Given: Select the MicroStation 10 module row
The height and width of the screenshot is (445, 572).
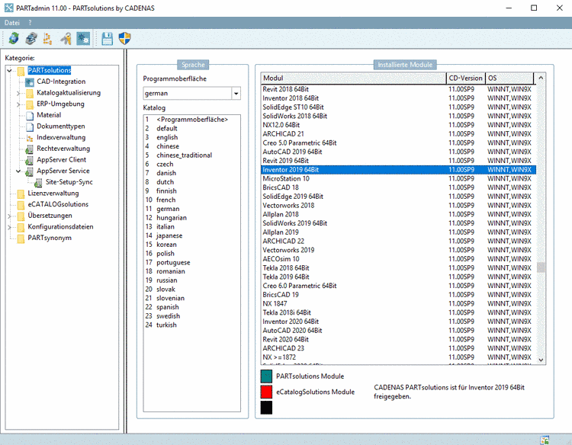Looking at the screenshot, I should click(398, 179).
